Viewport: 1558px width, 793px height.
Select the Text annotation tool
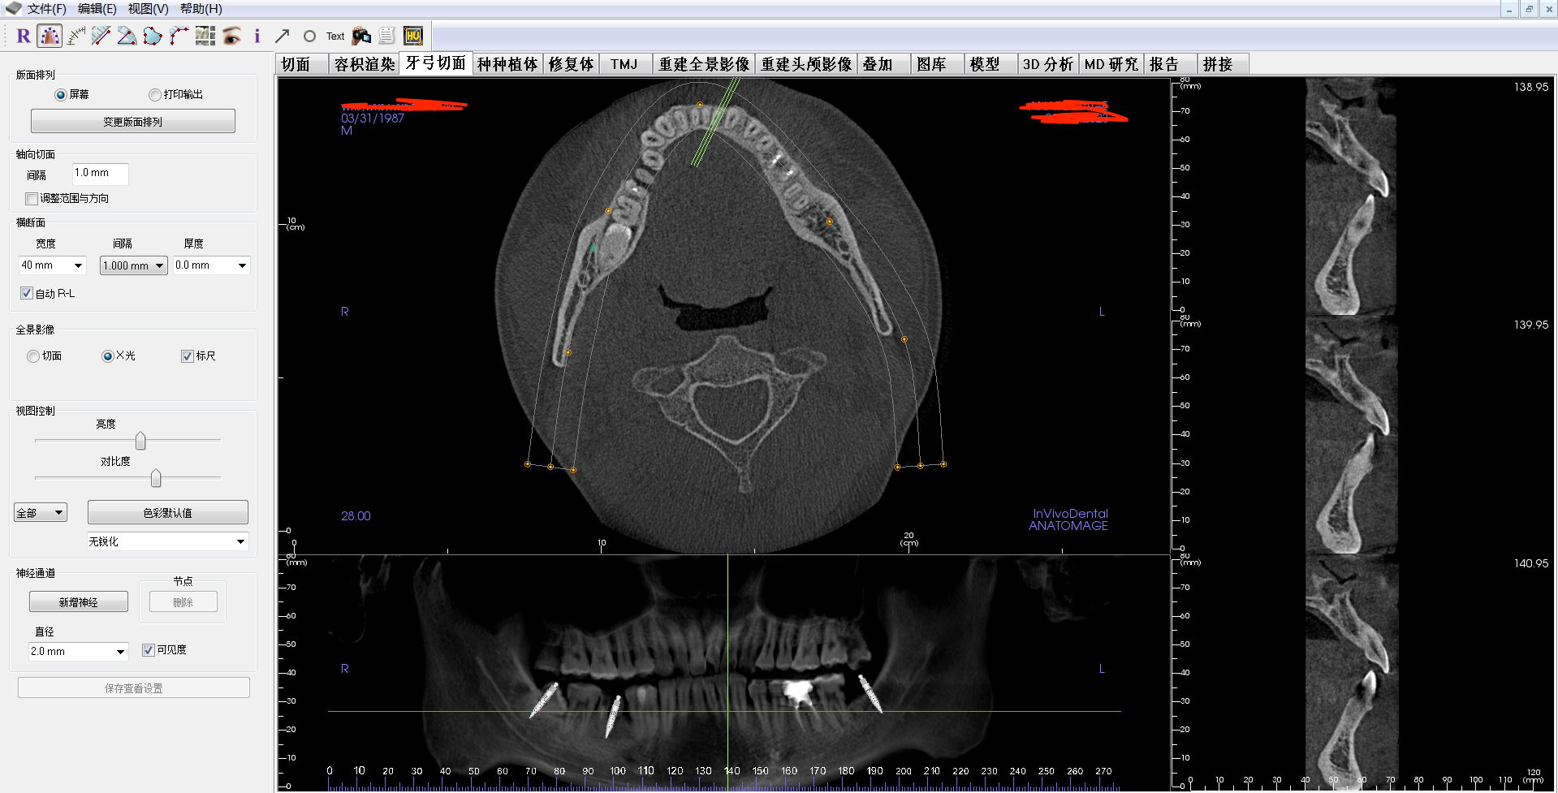point(334,36)
